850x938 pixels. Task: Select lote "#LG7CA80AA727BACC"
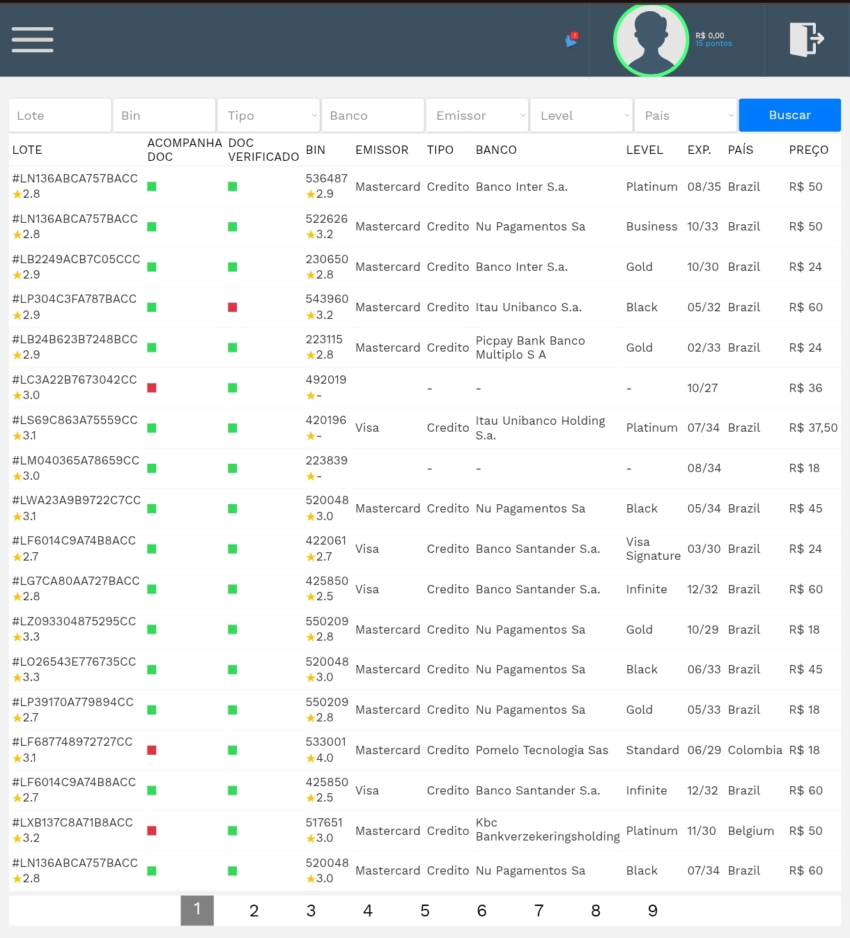[x=76, y=581]
